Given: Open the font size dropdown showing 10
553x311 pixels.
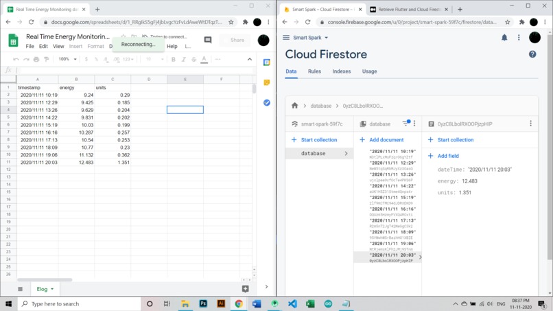Looking at the screenshot, I should coord(154,59).
